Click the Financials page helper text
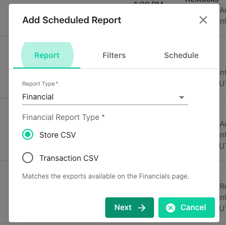 point(106,176)
